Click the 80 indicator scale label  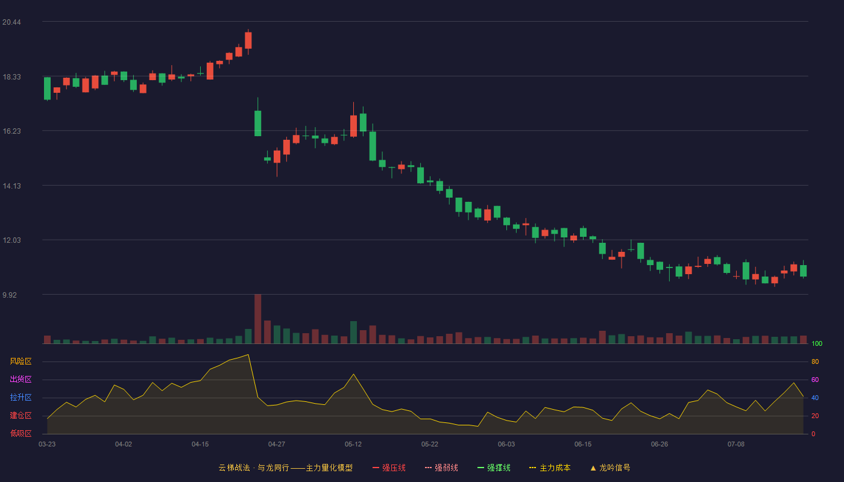815,361
